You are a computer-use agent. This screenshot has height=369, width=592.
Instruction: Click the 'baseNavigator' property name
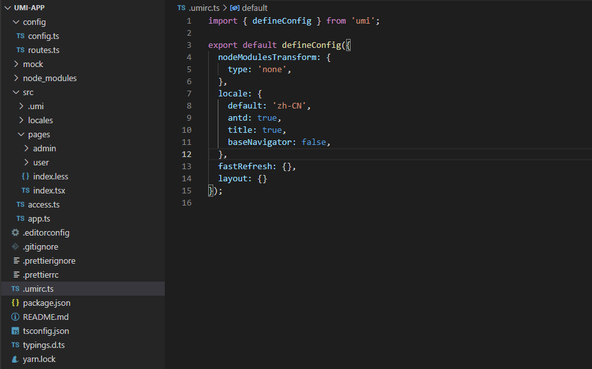(260, 142)
